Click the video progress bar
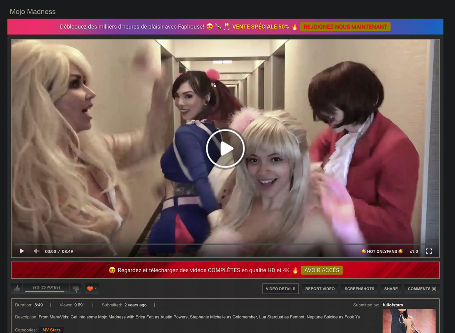This screenshot has height=333, width=455. point(225,244)
